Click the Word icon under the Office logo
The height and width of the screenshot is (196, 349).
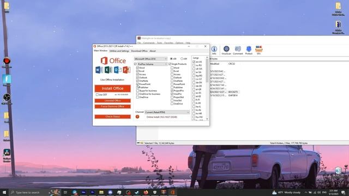99,70
